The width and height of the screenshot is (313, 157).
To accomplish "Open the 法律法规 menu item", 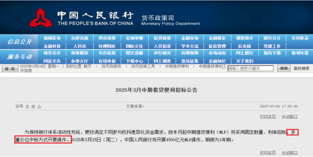I will pos(79,38).
